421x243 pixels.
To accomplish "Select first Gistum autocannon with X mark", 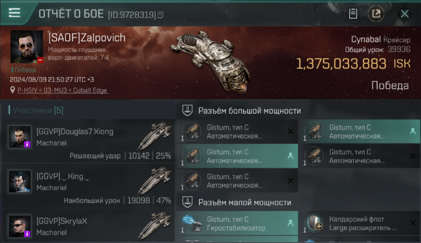I will click(237, 131).
